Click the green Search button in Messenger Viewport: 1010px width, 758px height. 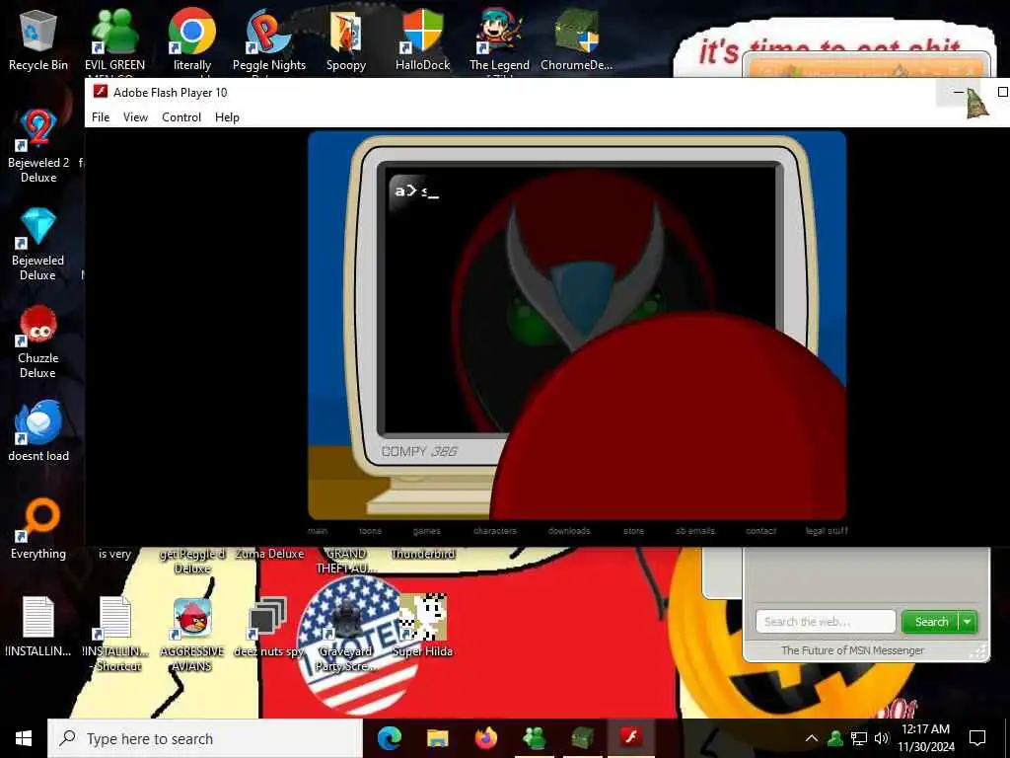931,622
